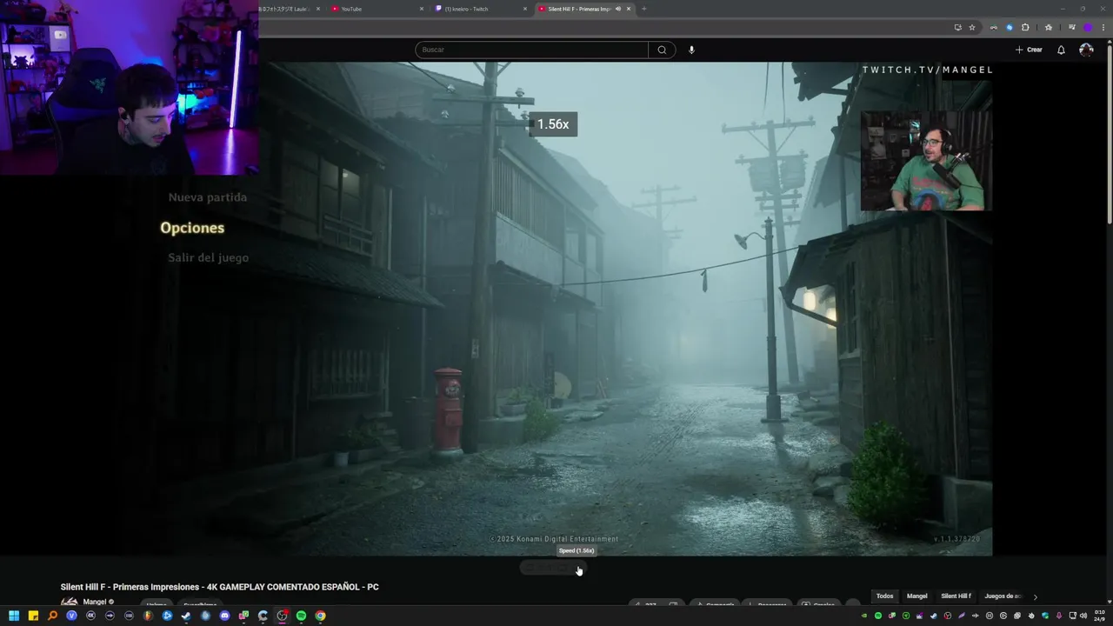
Task: Open the volume speaker icon in system tray
Action: pos(1083,616)
